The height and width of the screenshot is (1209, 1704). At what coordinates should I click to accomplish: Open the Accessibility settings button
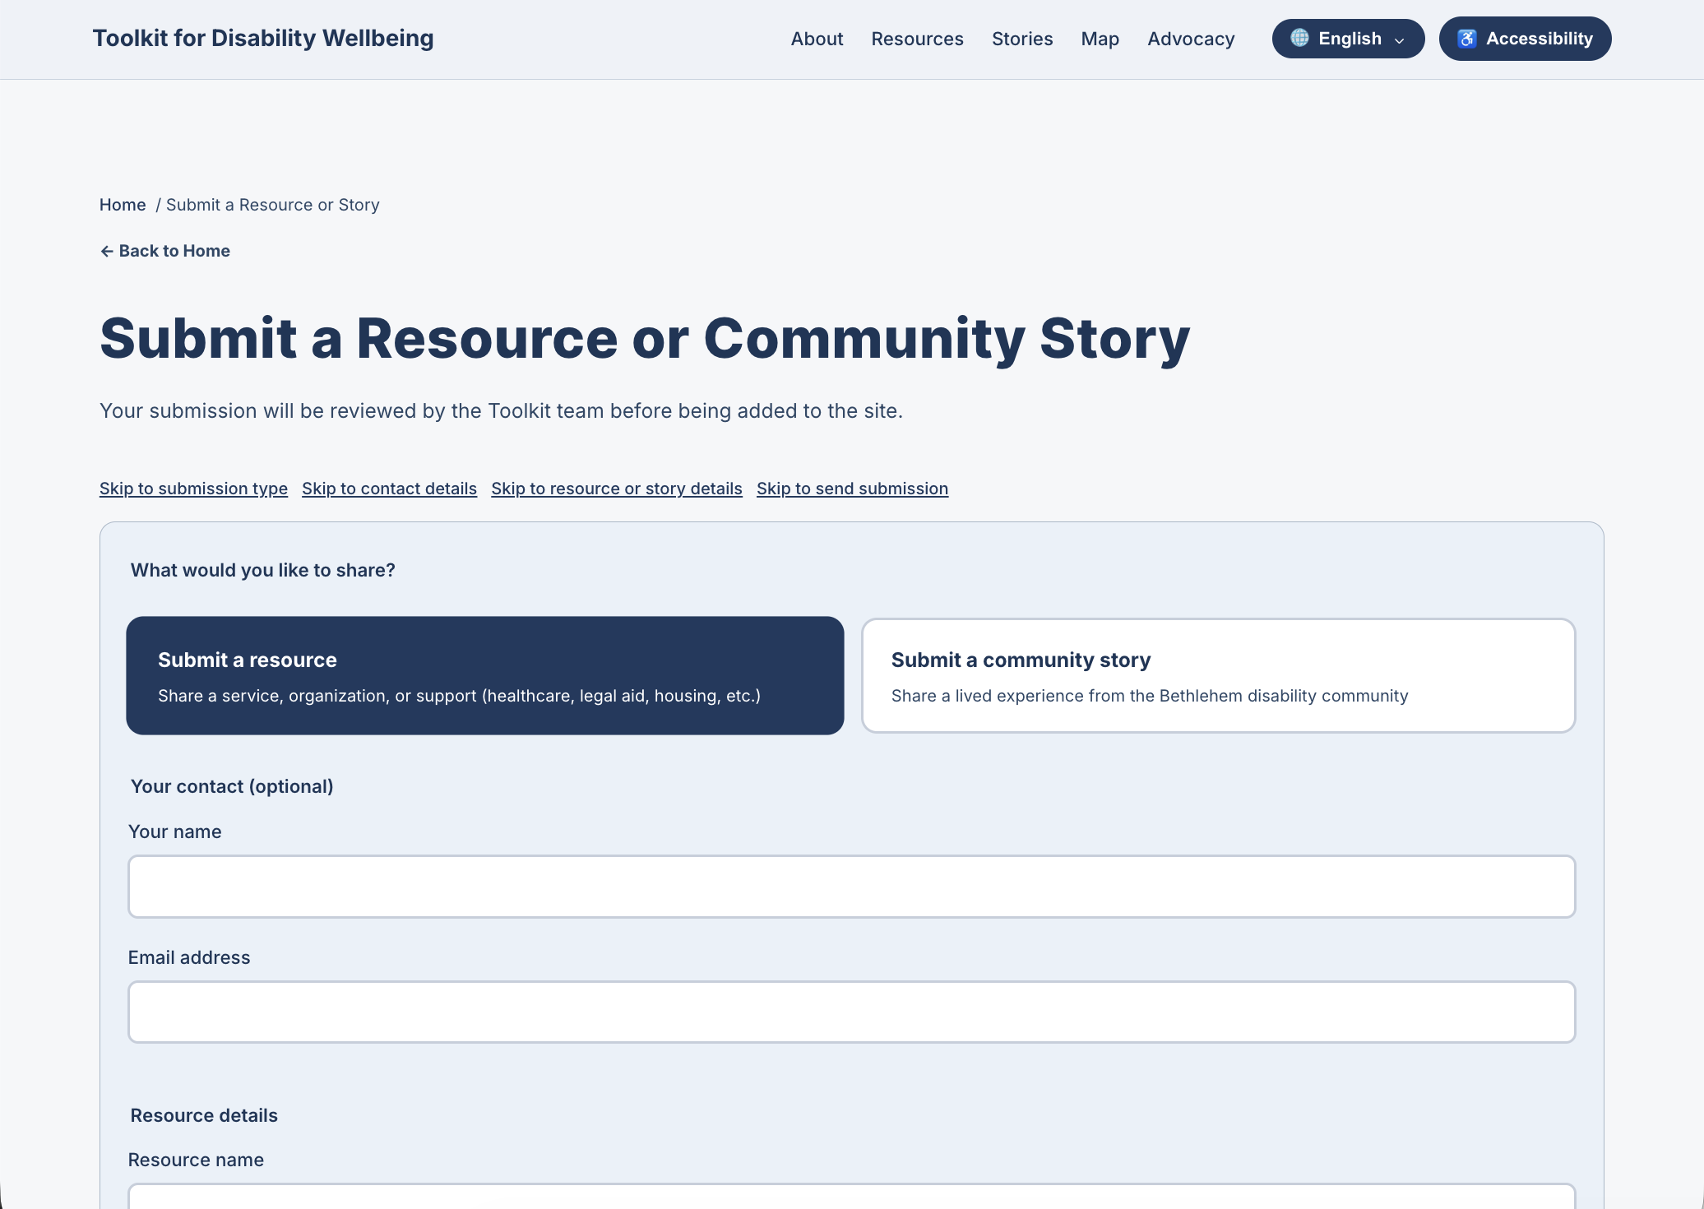pos(1525,39)
